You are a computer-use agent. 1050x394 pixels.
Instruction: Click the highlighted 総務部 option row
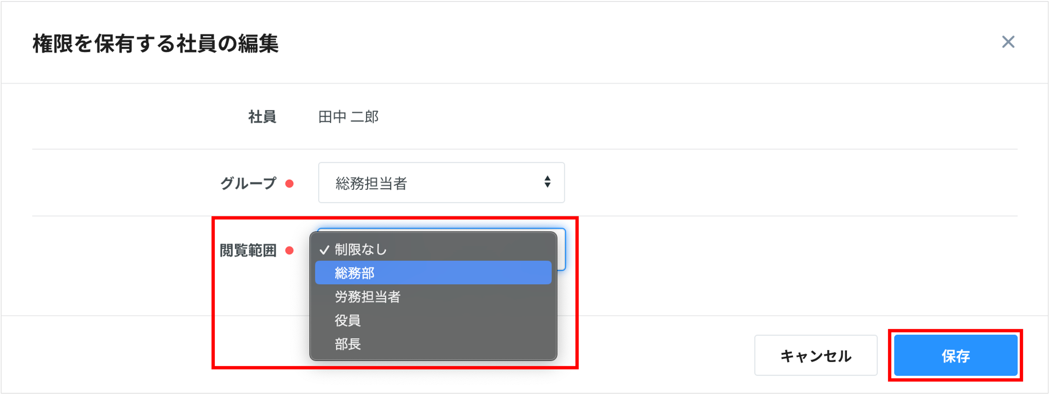coord(433,273)
